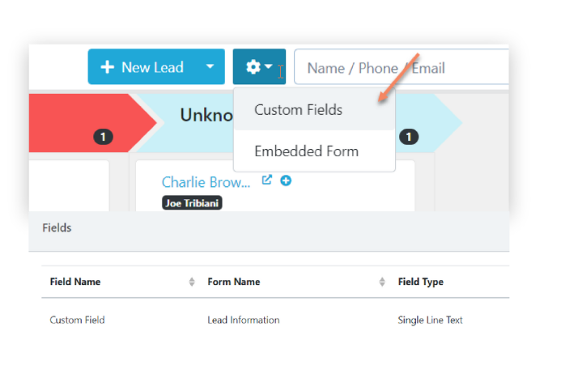Choose Embedded Form menu item
The width and height of the screenshot is (561, 378).
click(x=306, y=151)
